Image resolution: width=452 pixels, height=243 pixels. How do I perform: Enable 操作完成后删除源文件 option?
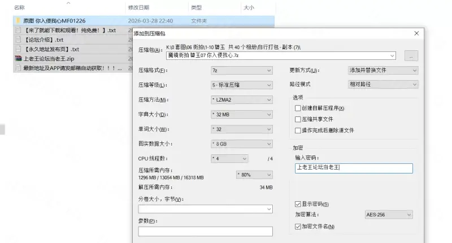[x=298, y=130]
